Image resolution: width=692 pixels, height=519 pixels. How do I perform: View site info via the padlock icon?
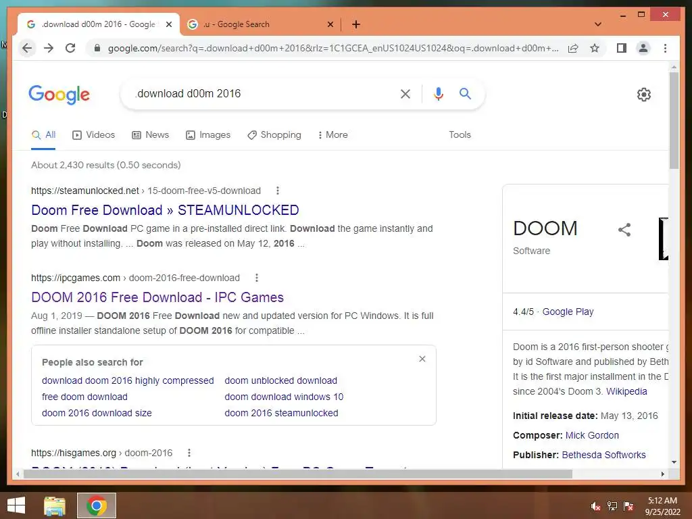tap(97, 48)
